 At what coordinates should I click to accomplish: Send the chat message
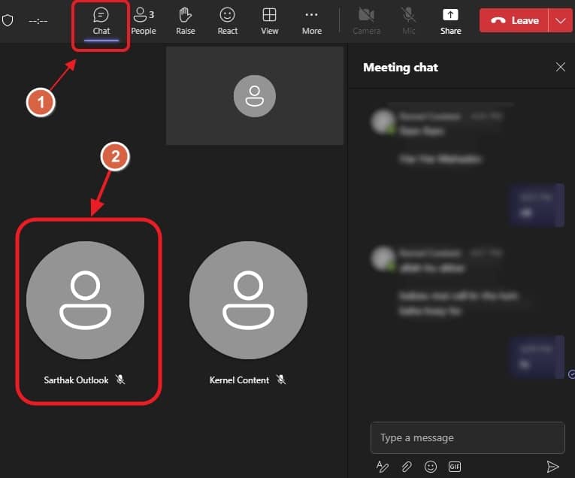pyautogui.click(x=552, y=467)
